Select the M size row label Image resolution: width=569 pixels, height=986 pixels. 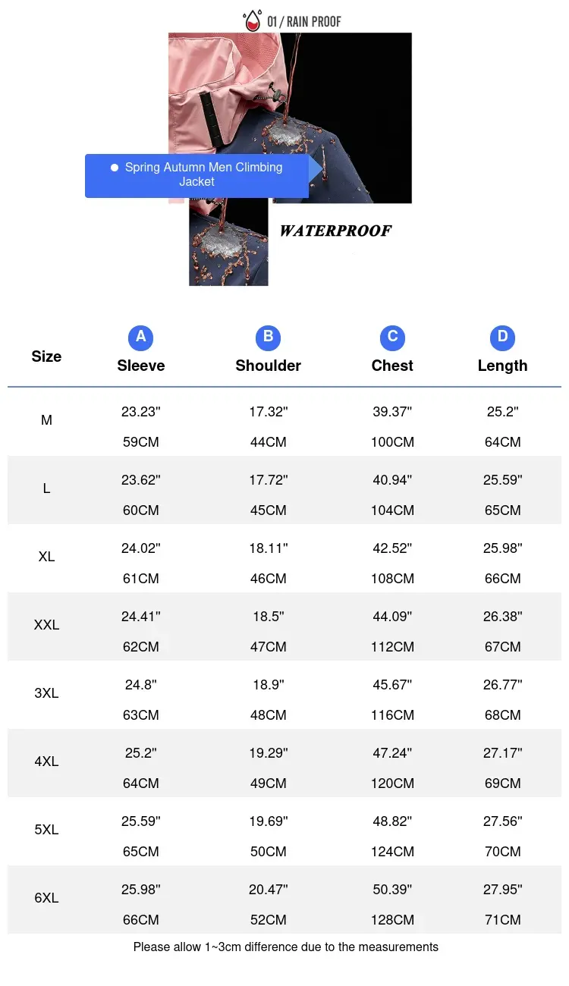(x=46, y=420)
